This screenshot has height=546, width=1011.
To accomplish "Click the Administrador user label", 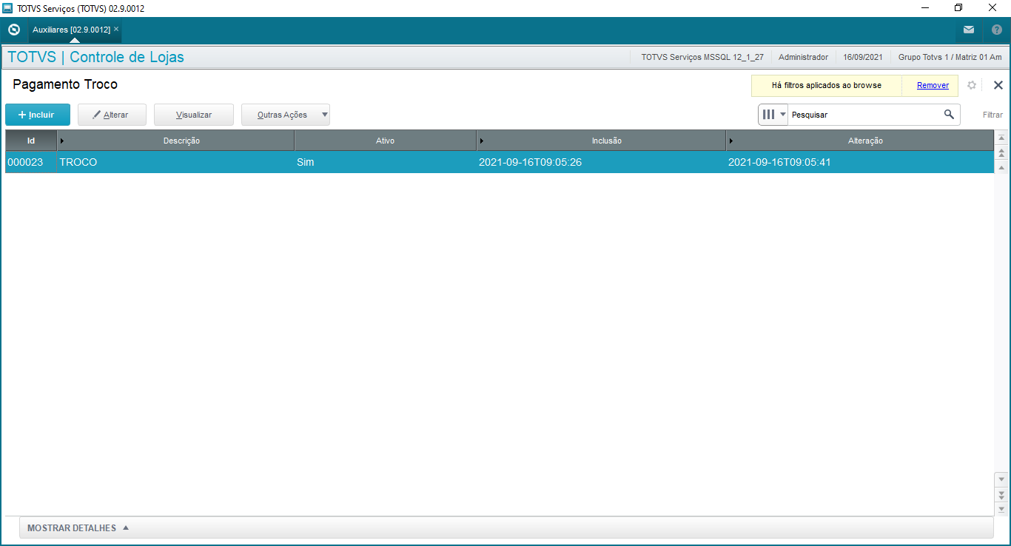I will tap(803, 57).
